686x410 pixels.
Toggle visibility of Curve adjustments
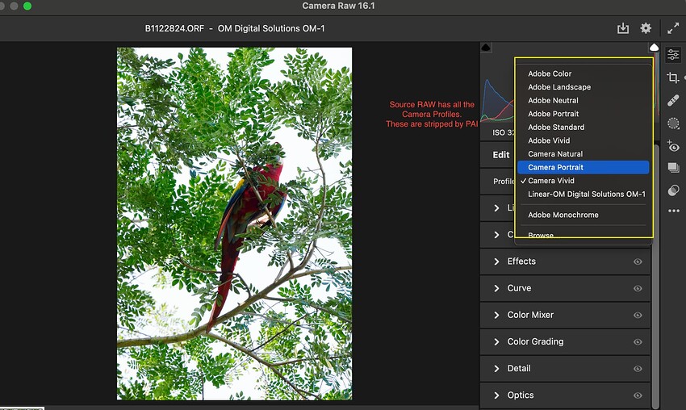(x=638, y=288)
